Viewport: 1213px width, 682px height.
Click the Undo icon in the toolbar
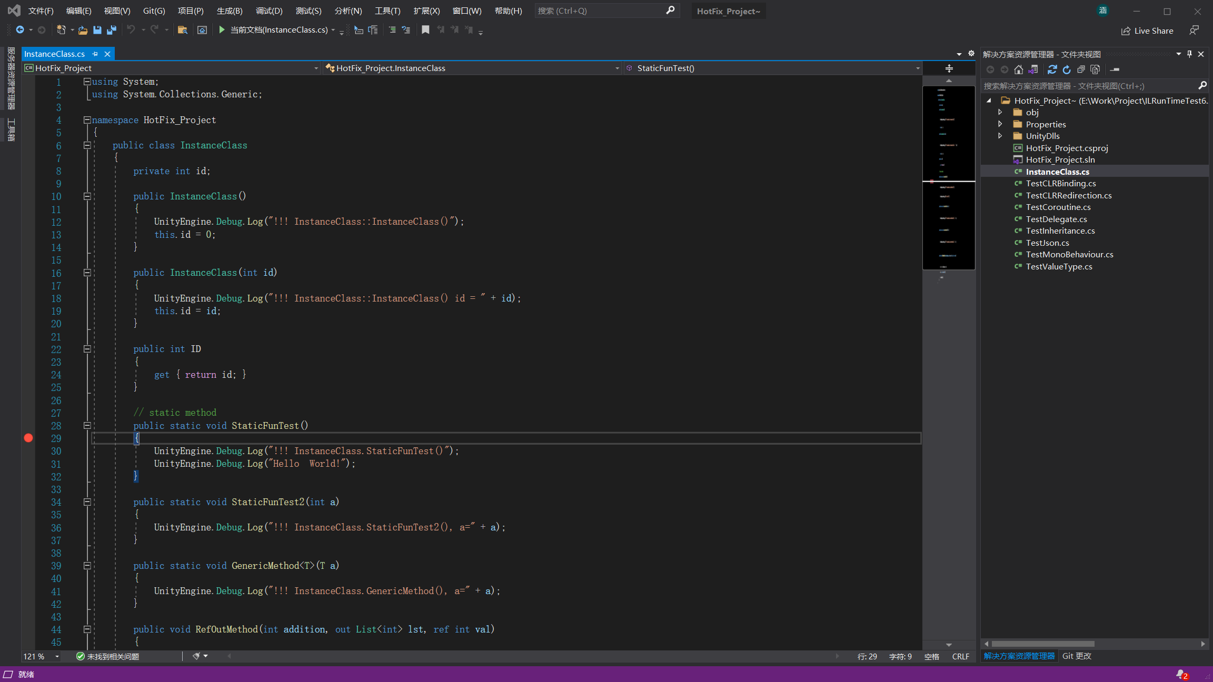(132, 30)
